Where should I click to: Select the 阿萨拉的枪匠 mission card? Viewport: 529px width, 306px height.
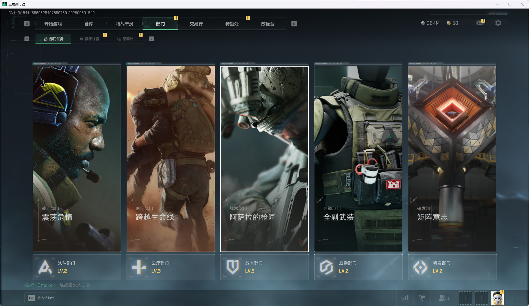pyautogui.click(x=264, y=159)
